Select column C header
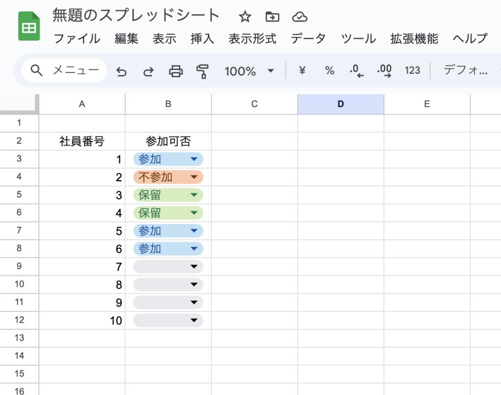This screenshot has width=501, height=395. [x=254, y=104]
